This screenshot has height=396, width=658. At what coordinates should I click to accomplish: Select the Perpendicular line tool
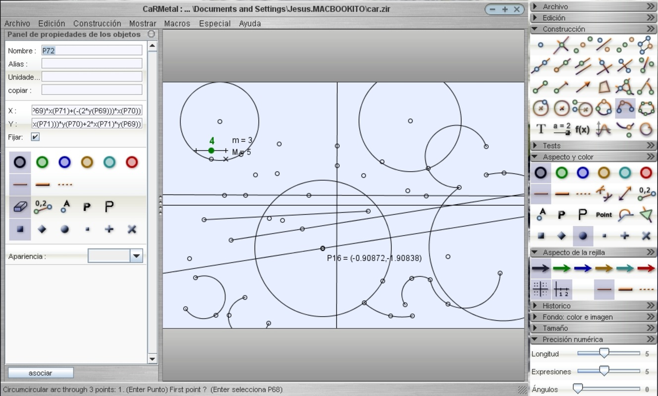click(x=604, y=66)
